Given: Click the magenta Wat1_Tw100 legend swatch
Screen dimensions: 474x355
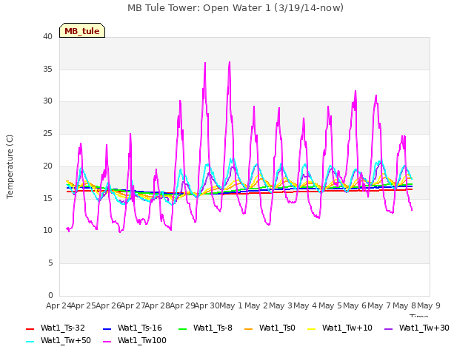Looking at the screenshot, I should (107, 342).
